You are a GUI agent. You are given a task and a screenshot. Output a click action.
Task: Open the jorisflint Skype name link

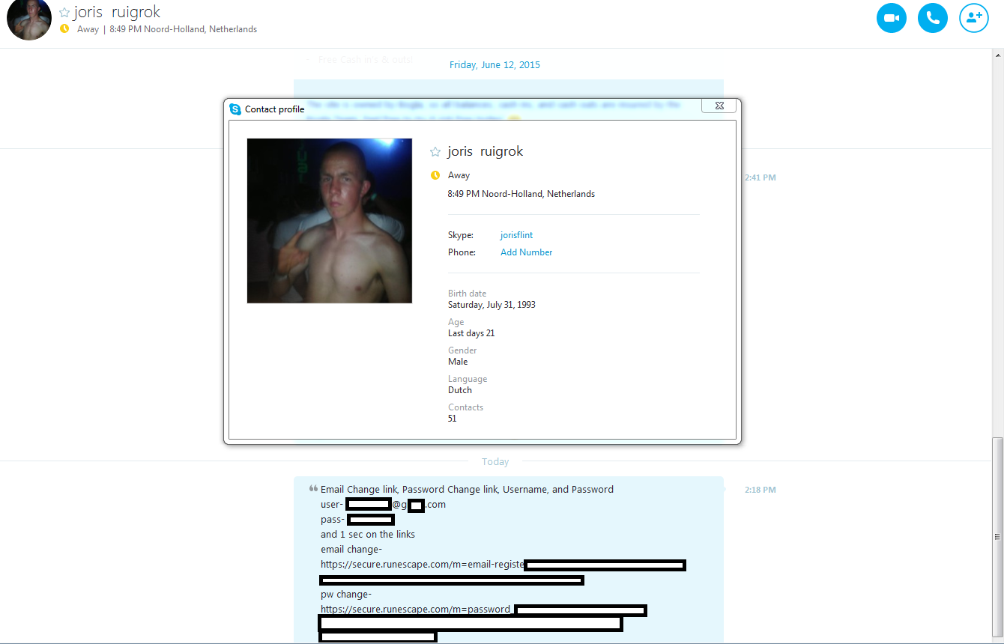[x=516, y=235]
